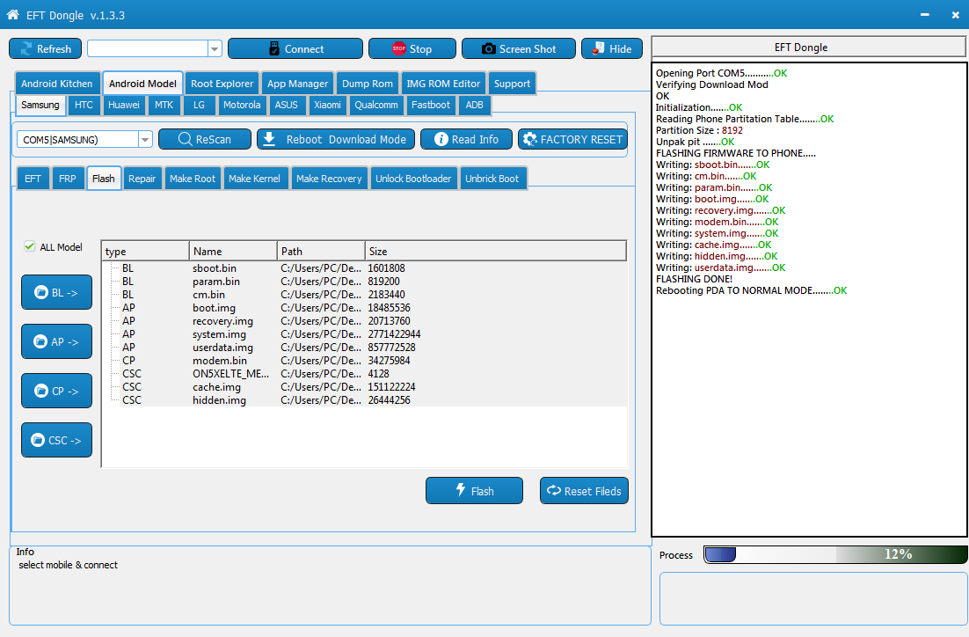Click the camera icon on Screen Shot
Image resolution: width=969 pixels, height=637 pixels.
(x=488, y=49)
